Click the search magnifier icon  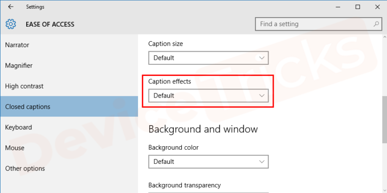[x=376, y=24]
